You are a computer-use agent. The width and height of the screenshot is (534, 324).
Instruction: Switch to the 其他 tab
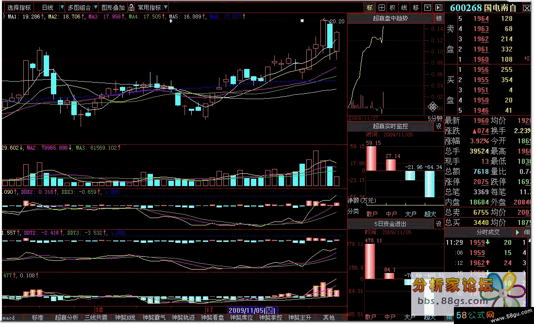[x=329, y=318]
